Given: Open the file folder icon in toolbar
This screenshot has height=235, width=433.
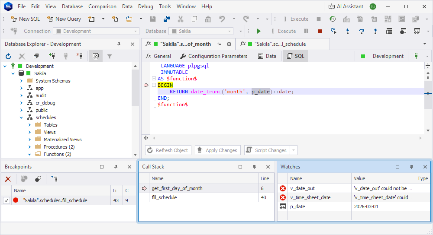Looking at the screenshot, I should [x=129, y=19].
